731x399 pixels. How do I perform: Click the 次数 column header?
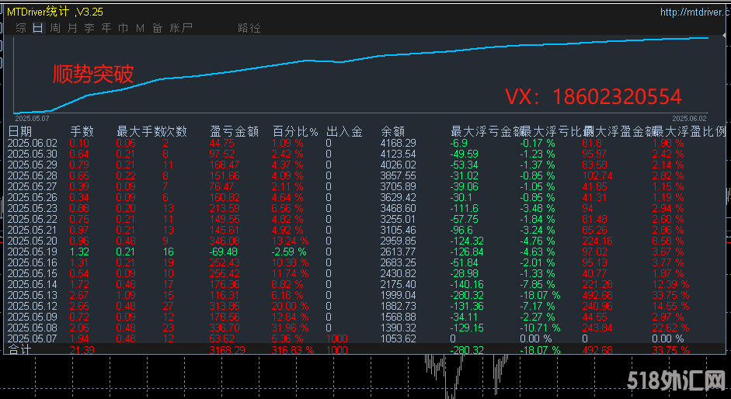click(176, 132)
